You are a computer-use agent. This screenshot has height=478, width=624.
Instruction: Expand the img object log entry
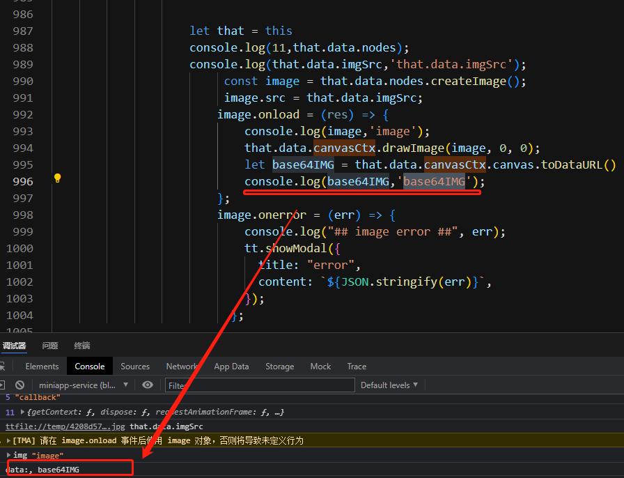8,455
